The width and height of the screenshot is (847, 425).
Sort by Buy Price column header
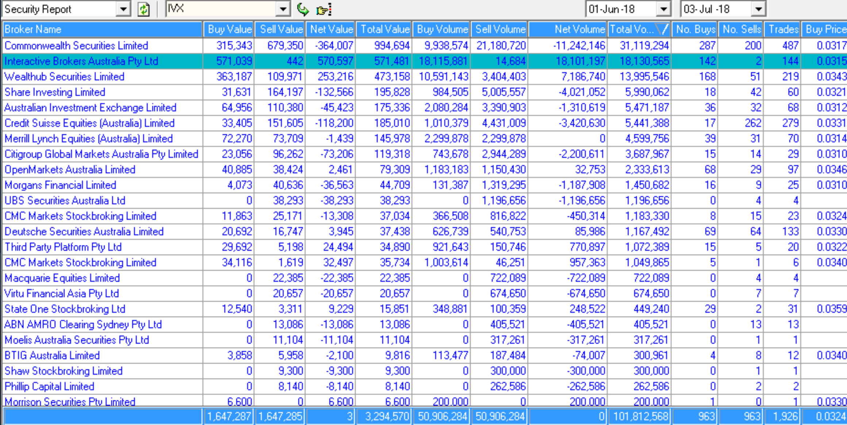(824, 30)
